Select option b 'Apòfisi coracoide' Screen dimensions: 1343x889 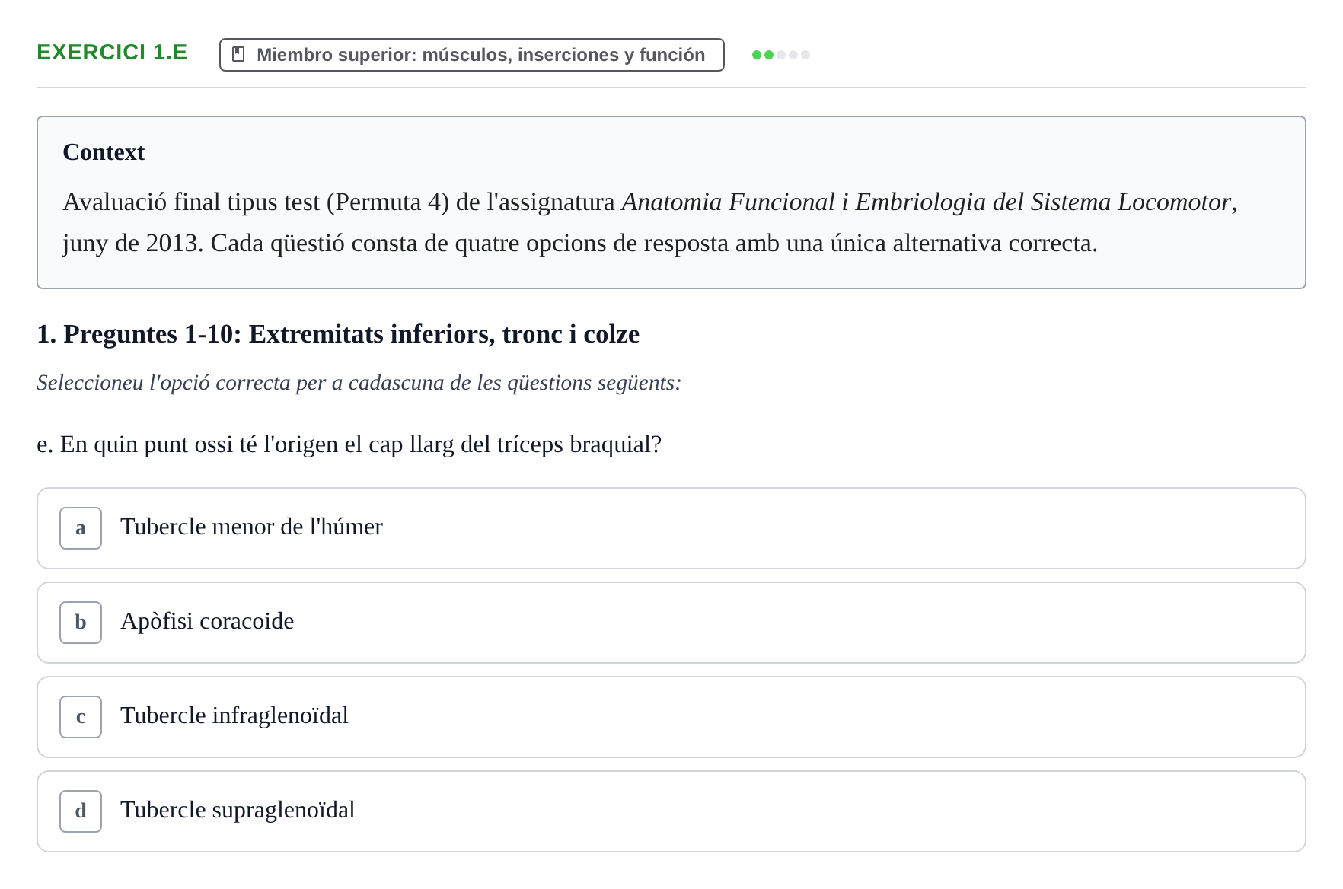point(671,623)
